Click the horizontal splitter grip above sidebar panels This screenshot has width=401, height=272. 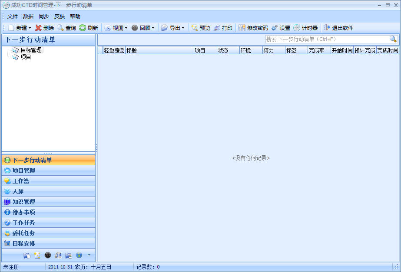pyautogui.click(x=48, y=153)
